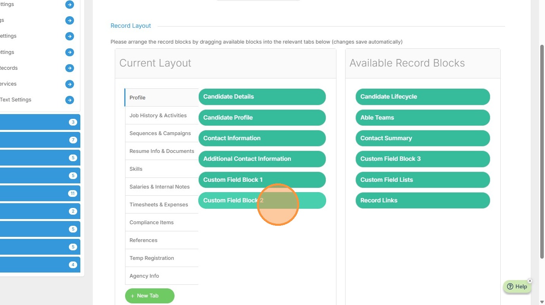Open the blue bar showing count 7

pyautogui.click(x=40, y=140)
